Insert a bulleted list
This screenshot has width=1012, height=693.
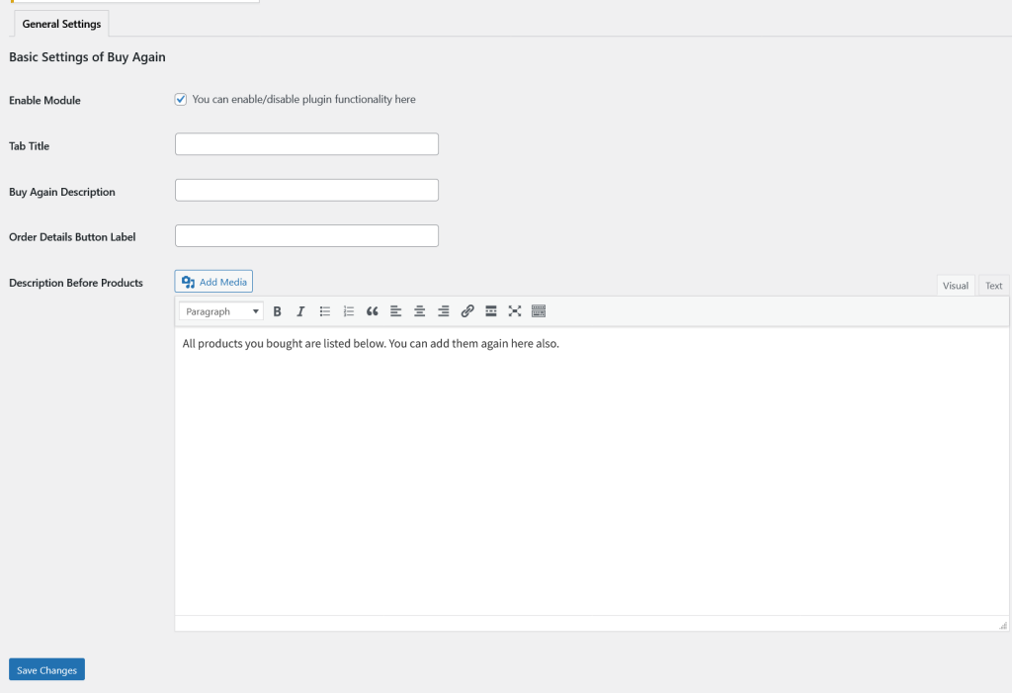(325, 311)
